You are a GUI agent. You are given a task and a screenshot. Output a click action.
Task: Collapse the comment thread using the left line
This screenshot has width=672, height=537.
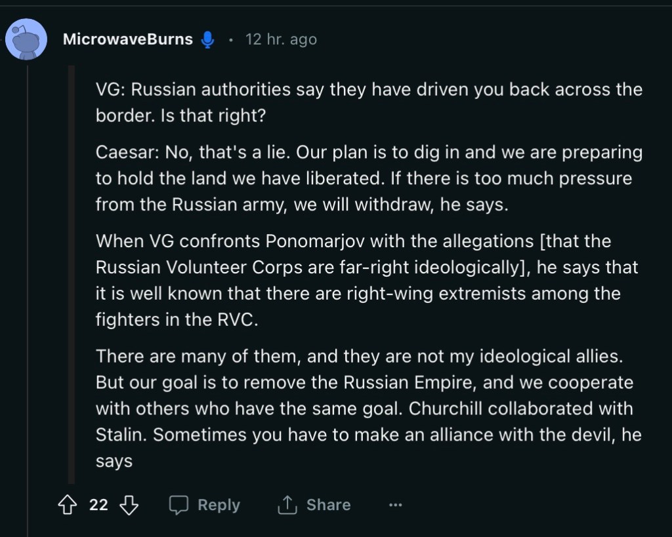point(28,295)
